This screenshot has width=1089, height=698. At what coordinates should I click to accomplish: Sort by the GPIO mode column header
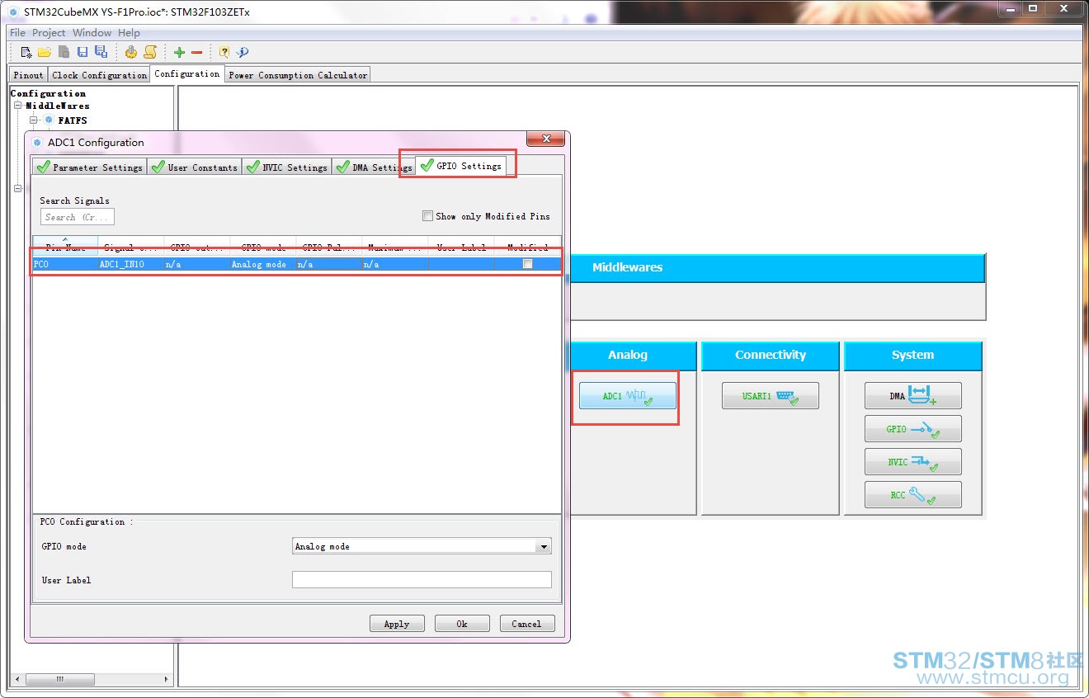263,246
